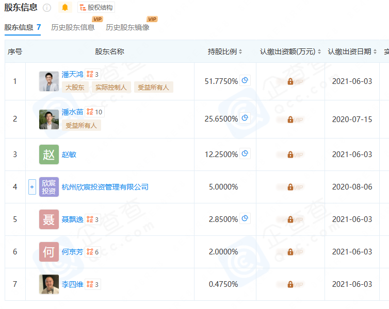Sort by 认缴出资额(万元) column arrows

coord(319,51)
